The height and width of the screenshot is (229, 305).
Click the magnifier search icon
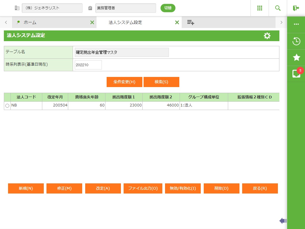pos(278,8)
